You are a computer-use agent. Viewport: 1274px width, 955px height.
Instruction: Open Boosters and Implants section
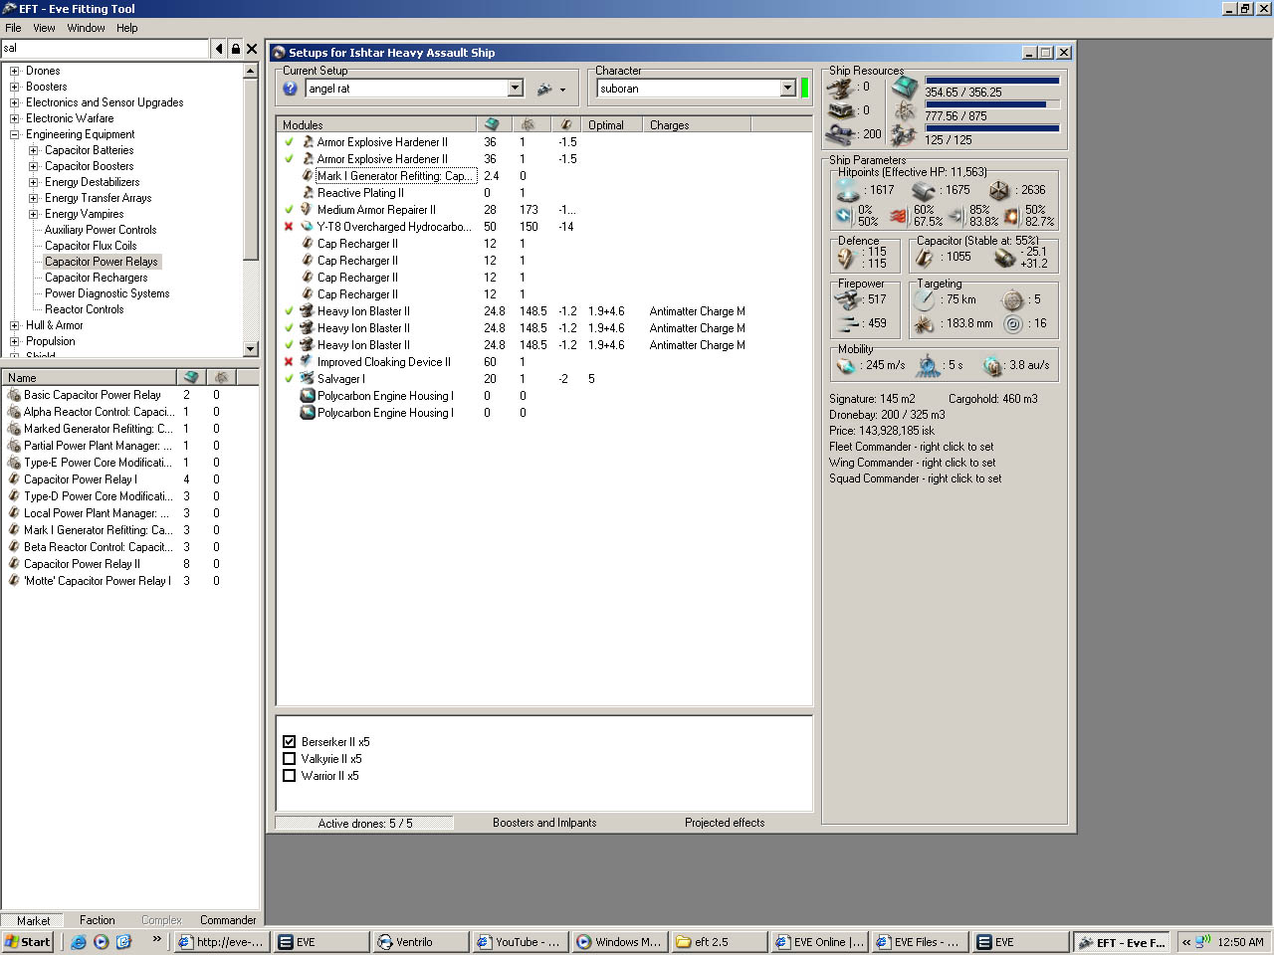[x=544, y=823]
